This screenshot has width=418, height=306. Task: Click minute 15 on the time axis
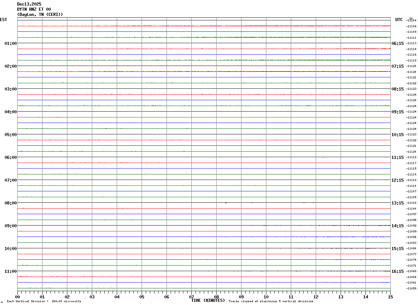(x=390, y=297)
